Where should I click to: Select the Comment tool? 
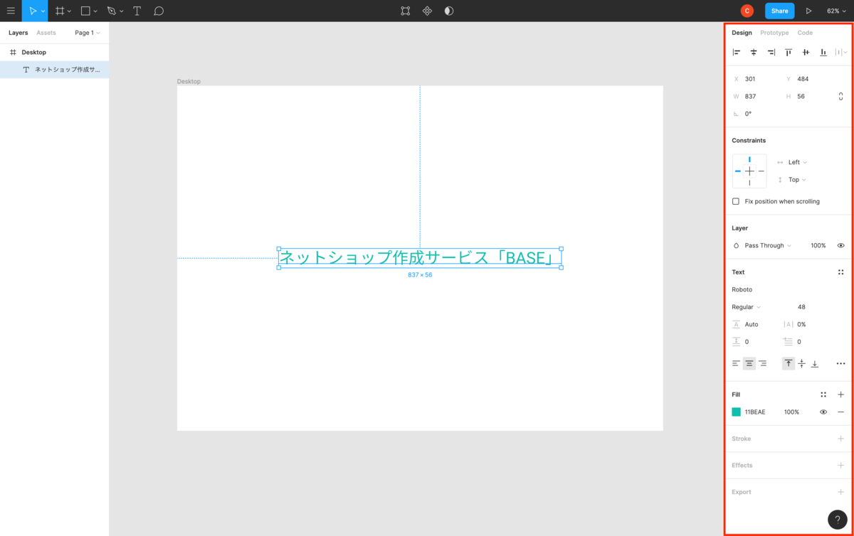(159, 11)
